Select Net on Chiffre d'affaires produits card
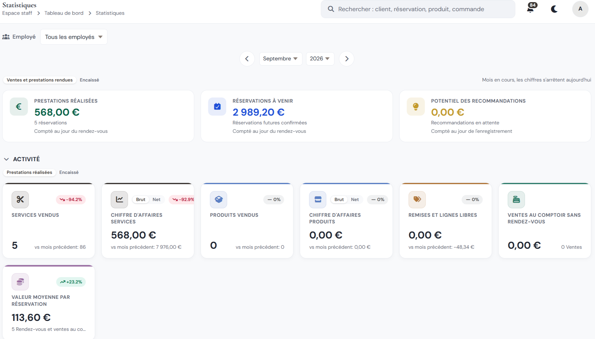This screenshot has height=339, width=595. pyautogui.click(x=355, y=200)
